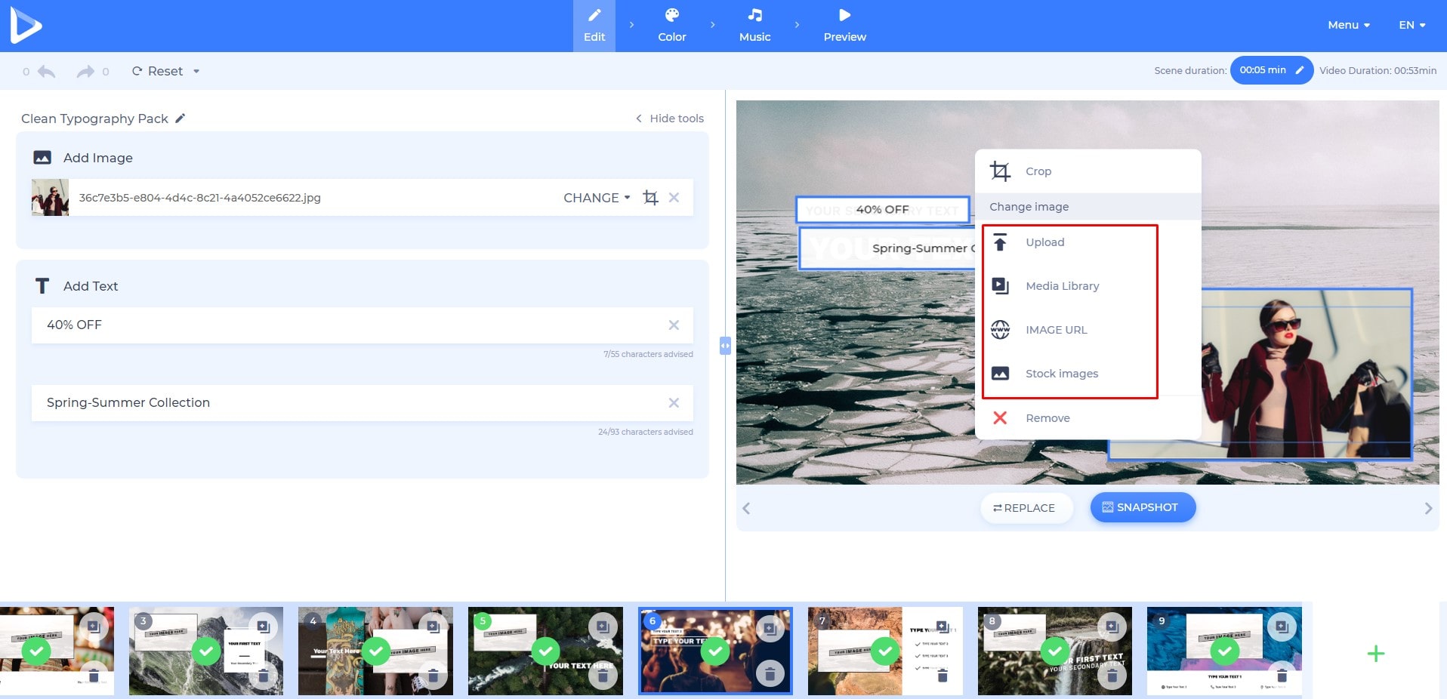The height and width of the screenshot is (699, 1447).
Task: Expand the CHANGE dropdown arrow
Action: tap(626, 198)
